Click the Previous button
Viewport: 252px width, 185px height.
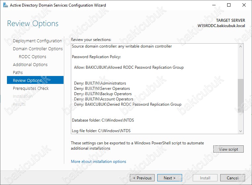click(x=142, y=178)
